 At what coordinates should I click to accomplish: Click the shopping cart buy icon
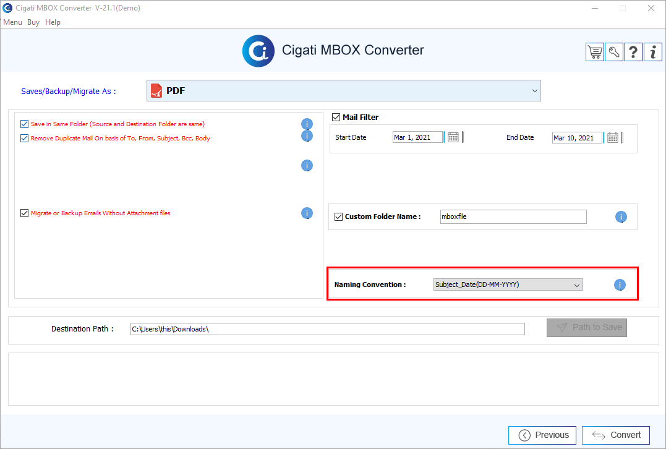pyautogui.click(x=595, y=52)
